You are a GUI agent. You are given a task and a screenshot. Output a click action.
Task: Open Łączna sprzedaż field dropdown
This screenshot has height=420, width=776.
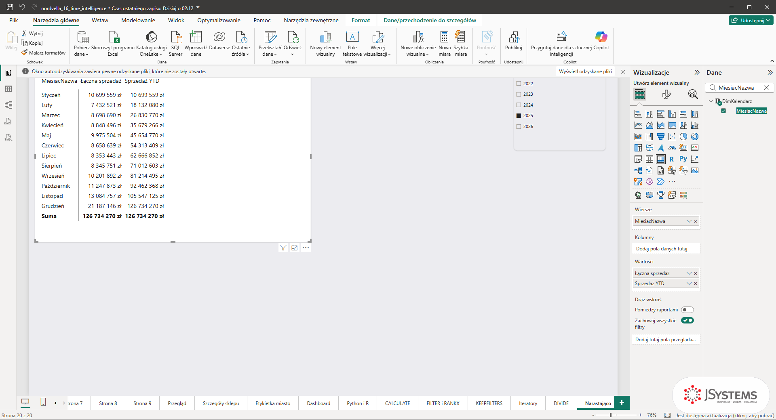pos(689,273)
